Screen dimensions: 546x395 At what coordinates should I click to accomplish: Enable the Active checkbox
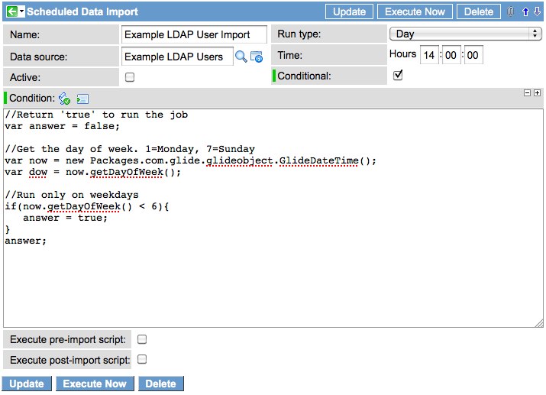tap(130, 77)
